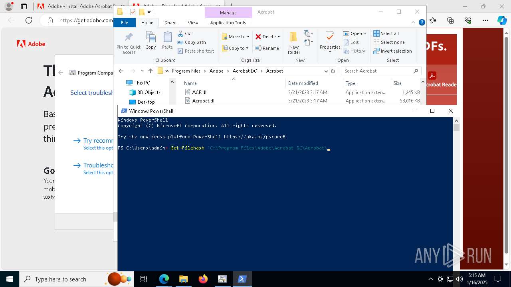Viewport: 511px width, 287px height.
Task: Go back in File Explorer
Action: 121,71
